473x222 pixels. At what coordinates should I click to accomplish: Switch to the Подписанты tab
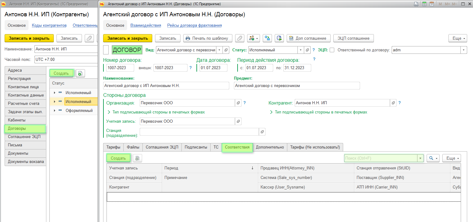(196, 147)
